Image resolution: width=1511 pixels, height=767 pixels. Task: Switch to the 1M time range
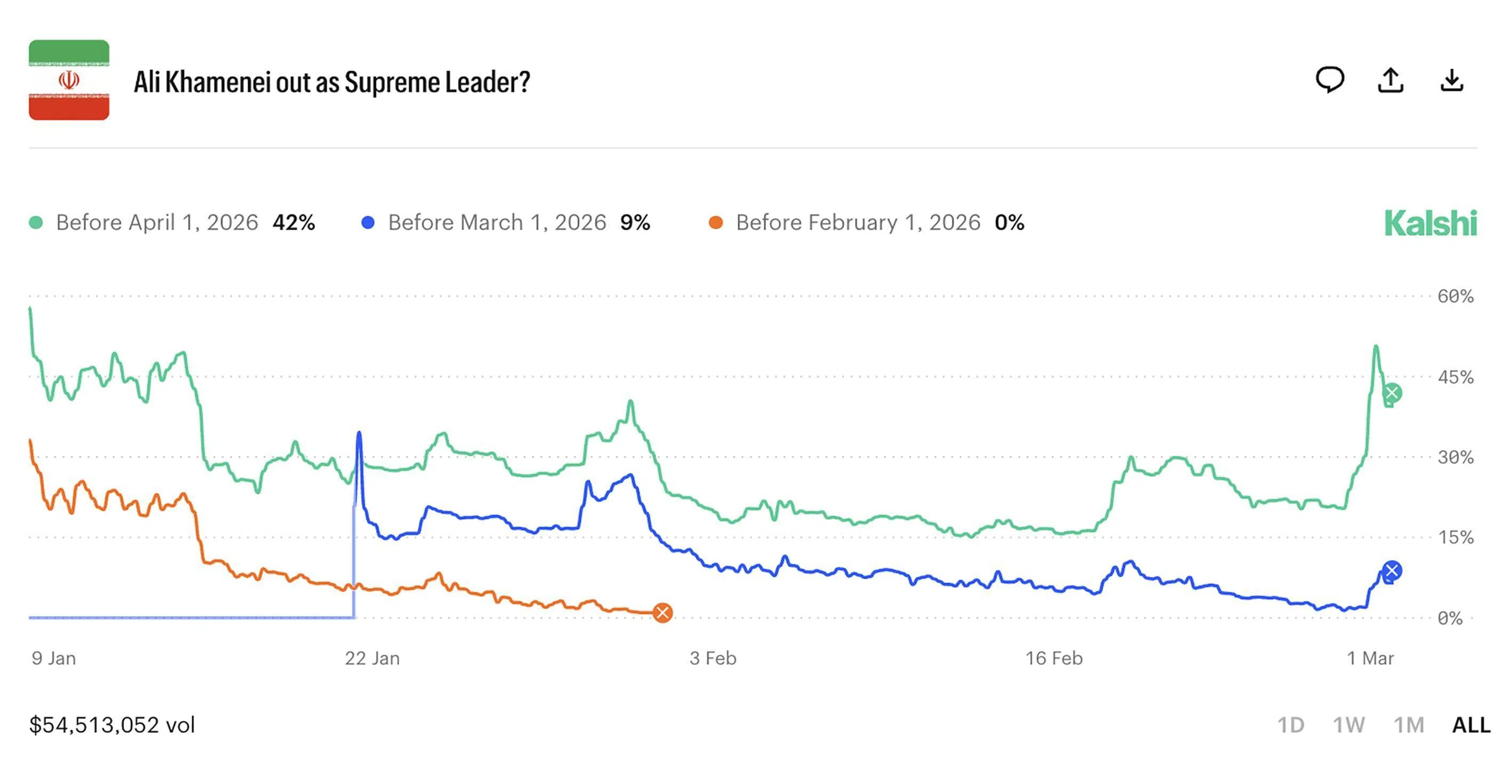click(1408, 725)
